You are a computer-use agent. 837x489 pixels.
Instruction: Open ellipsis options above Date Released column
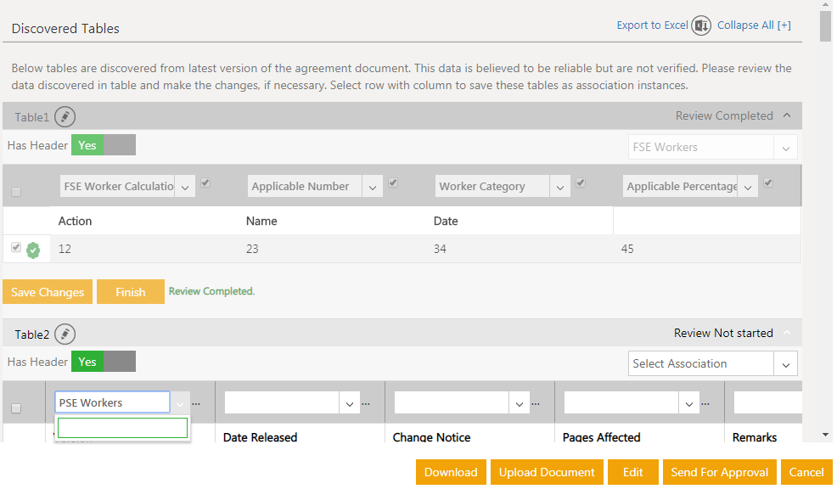click(366, 403)
